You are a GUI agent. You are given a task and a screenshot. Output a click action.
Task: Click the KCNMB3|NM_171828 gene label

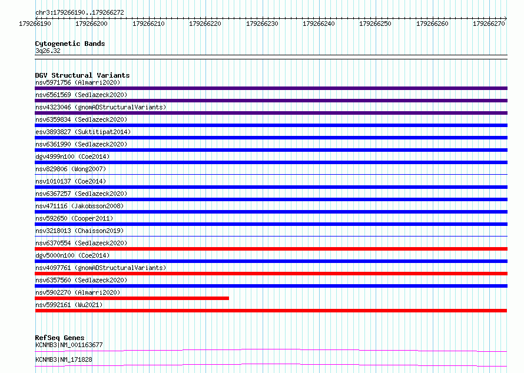click(64, 359)
